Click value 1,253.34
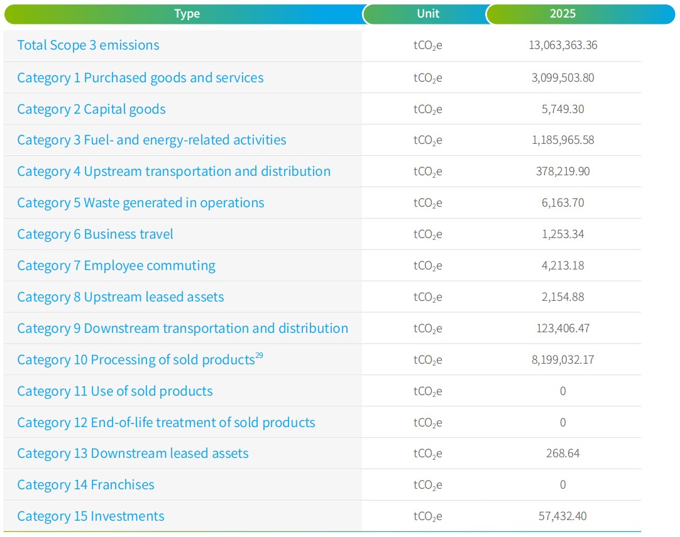The width and height of the screenshot is (680, 537). [562, 234]
